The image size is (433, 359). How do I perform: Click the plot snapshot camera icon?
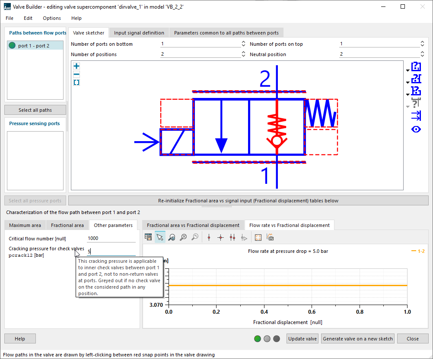click(x=270, y=237)
